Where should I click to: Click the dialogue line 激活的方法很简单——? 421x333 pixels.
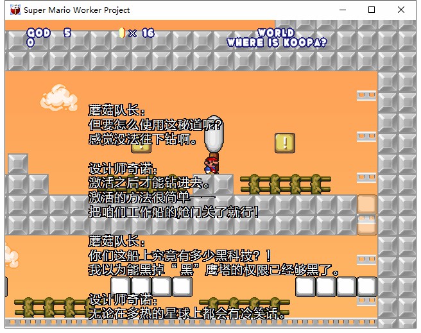coord(152,198)
